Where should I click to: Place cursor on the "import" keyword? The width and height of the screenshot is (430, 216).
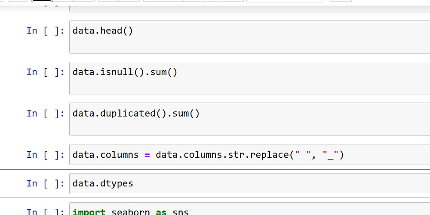pyautogui.click(x=89, y=212)
